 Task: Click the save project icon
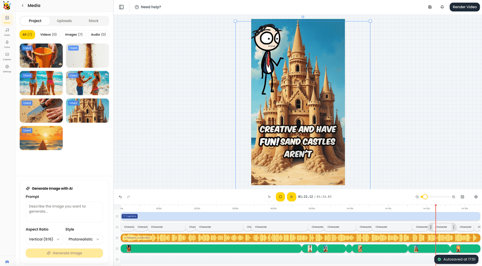pos(430,7)
